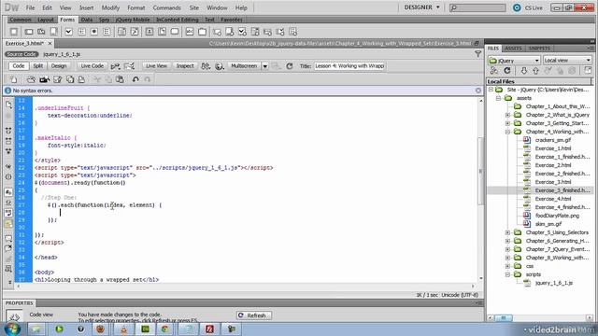Click the filter related files icon
598x336 pixels.
[x=477, y=54]
